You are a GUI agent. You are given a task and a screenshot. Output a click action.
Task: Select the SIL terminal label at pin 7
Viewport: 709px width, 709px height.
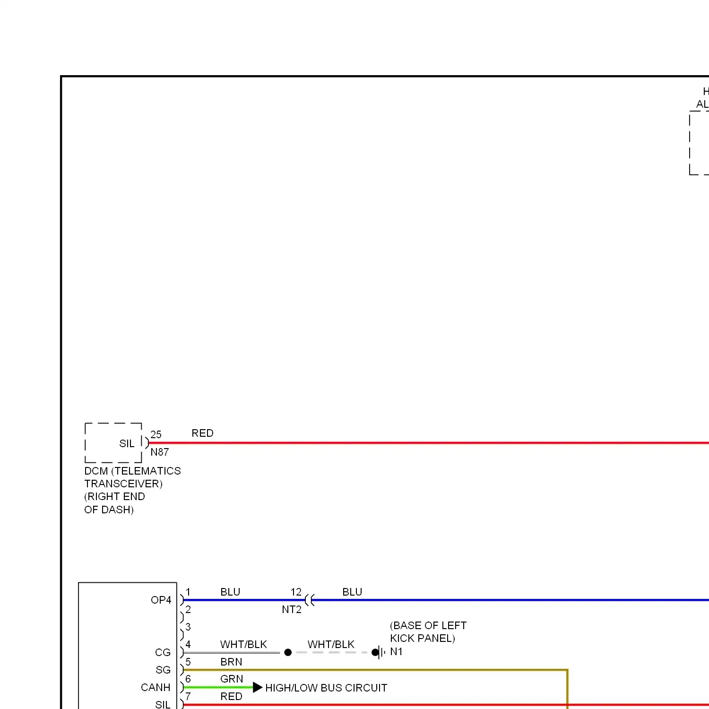(x=163, y=704)
